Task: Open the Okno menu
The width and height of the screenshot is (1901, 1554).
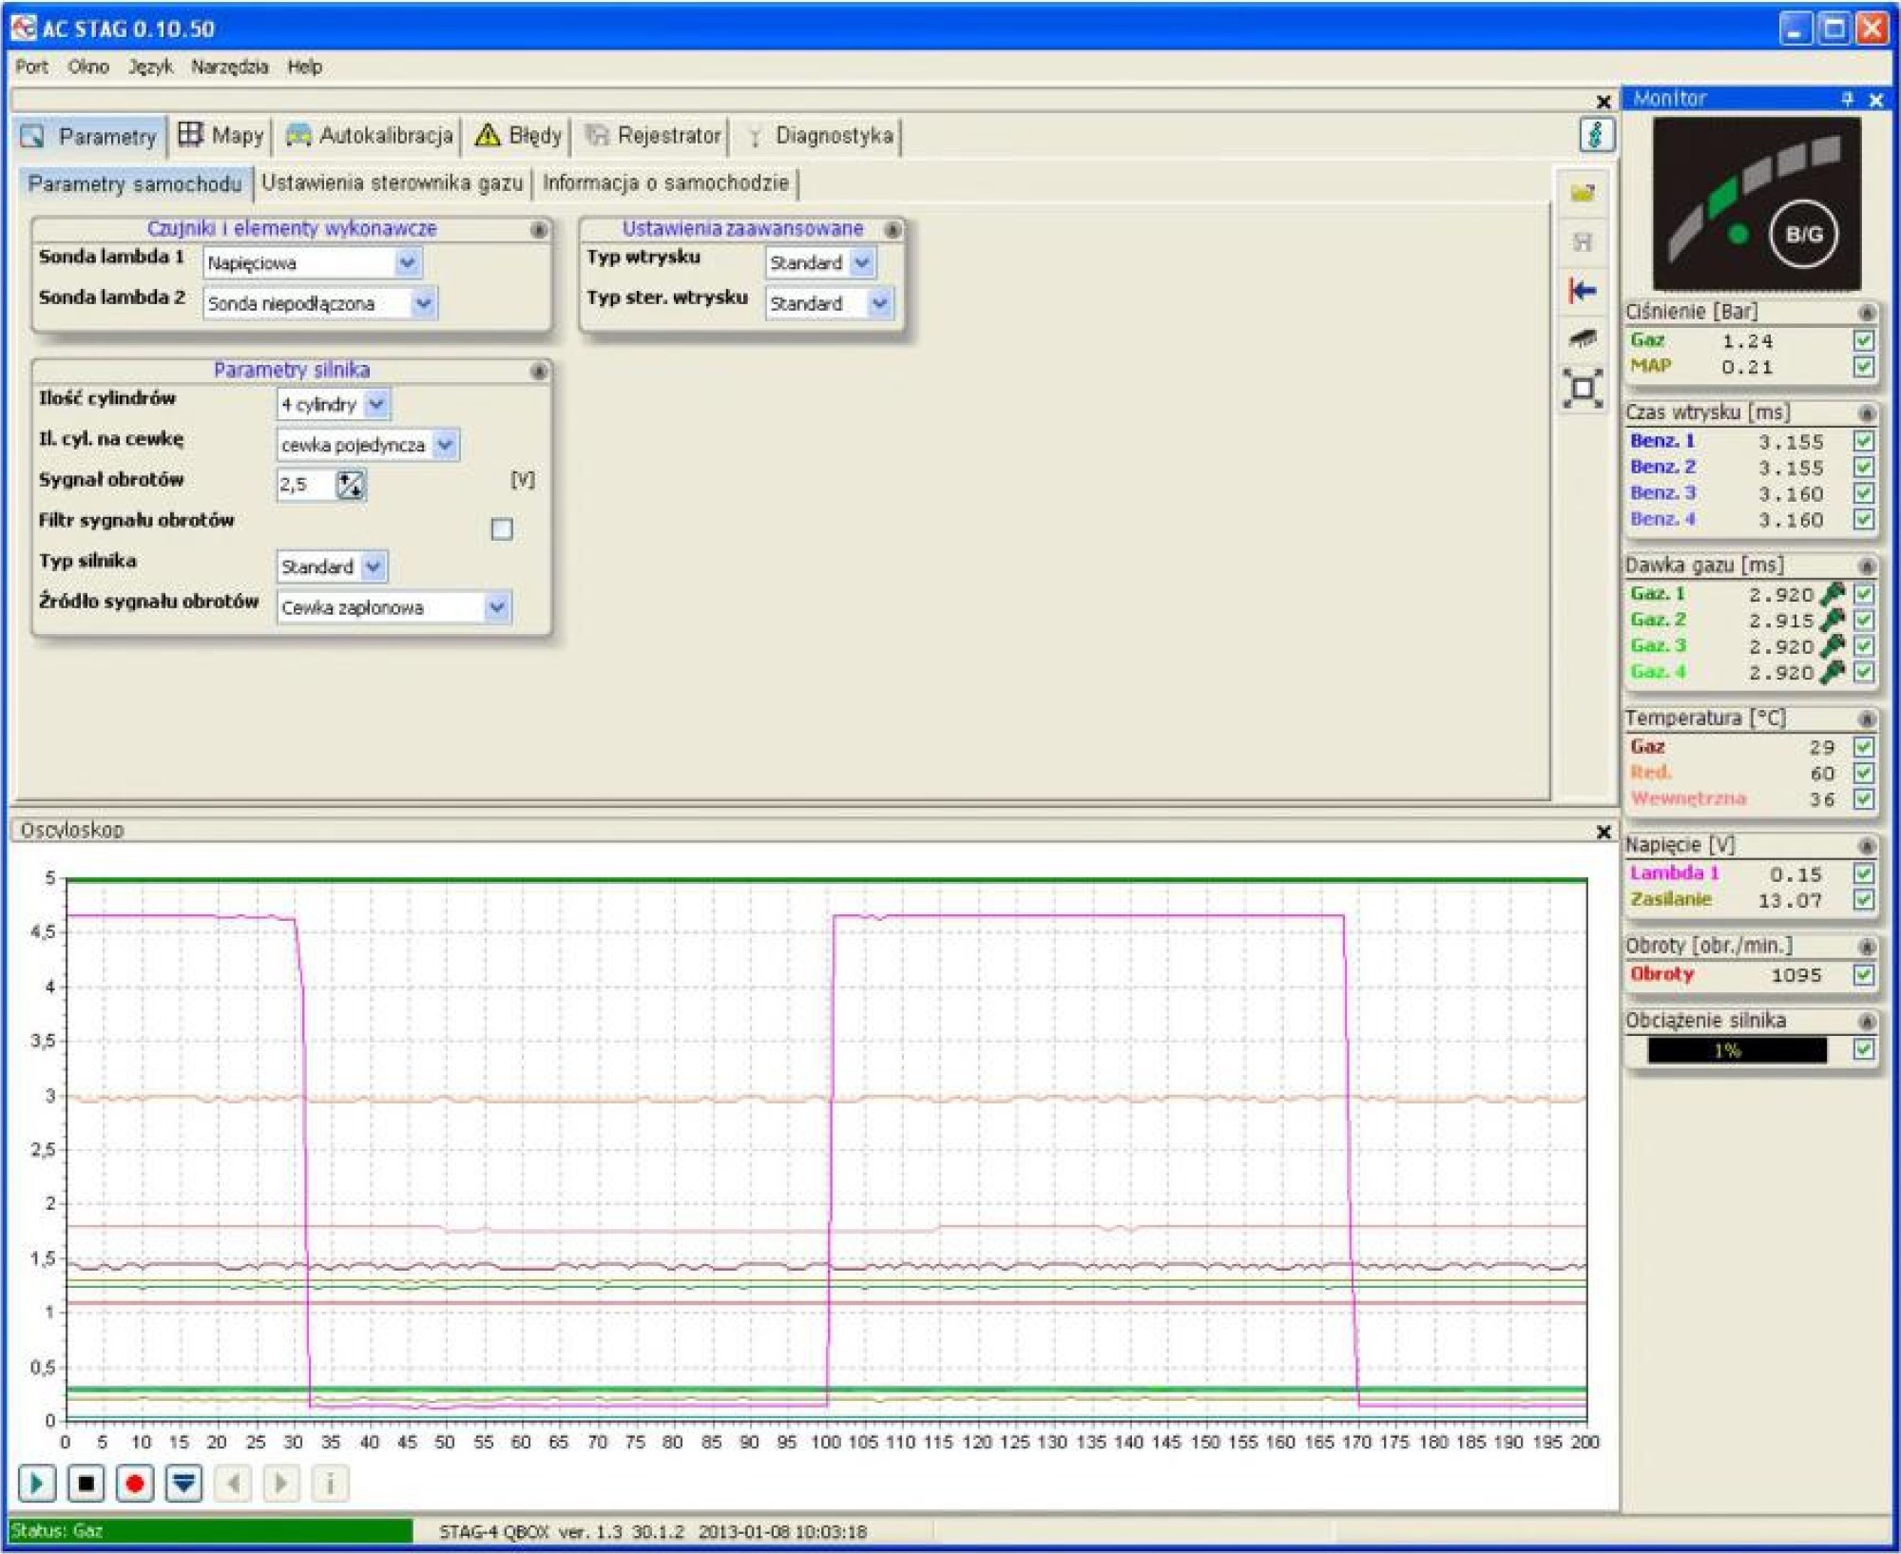Action: click(x=88, y=67)
